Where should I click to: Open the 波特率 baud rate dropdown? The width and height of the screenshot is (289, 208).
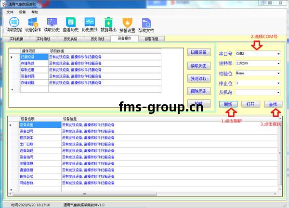[x=278, y=63]
